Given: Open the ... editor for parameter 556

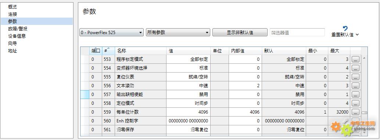Looking at the screenshot, I should 355,86.
